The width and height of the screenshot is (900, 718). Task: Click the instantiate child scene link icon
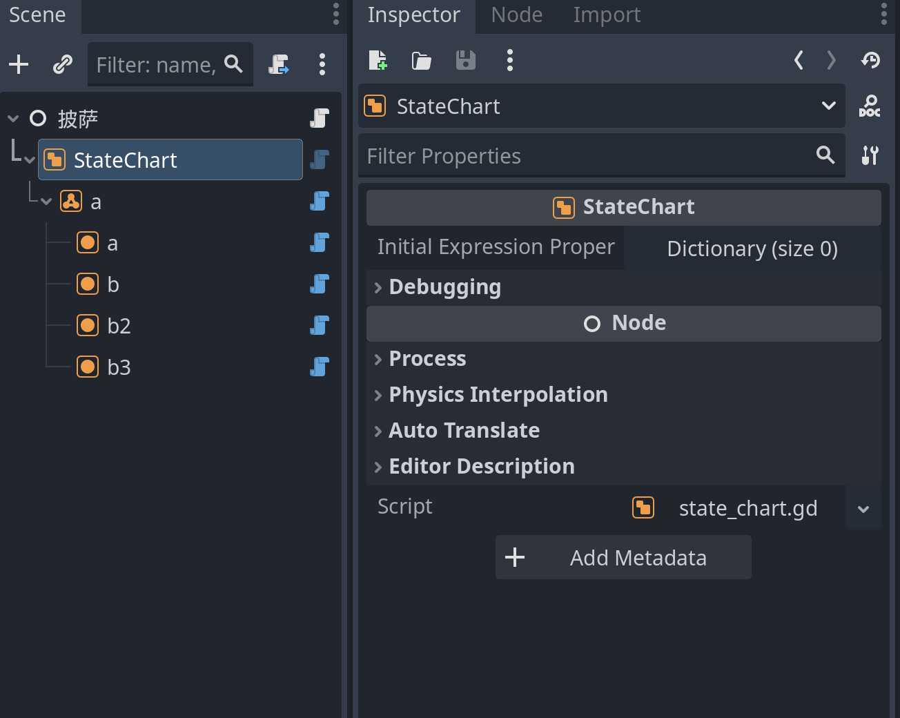coord(63,65)
